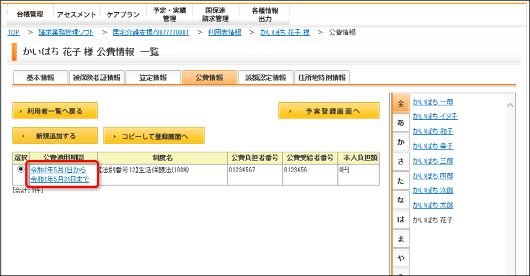Viewport: 530px width, 276px height.
Task: Click 新規追加する button
Action: pos(55,136)
